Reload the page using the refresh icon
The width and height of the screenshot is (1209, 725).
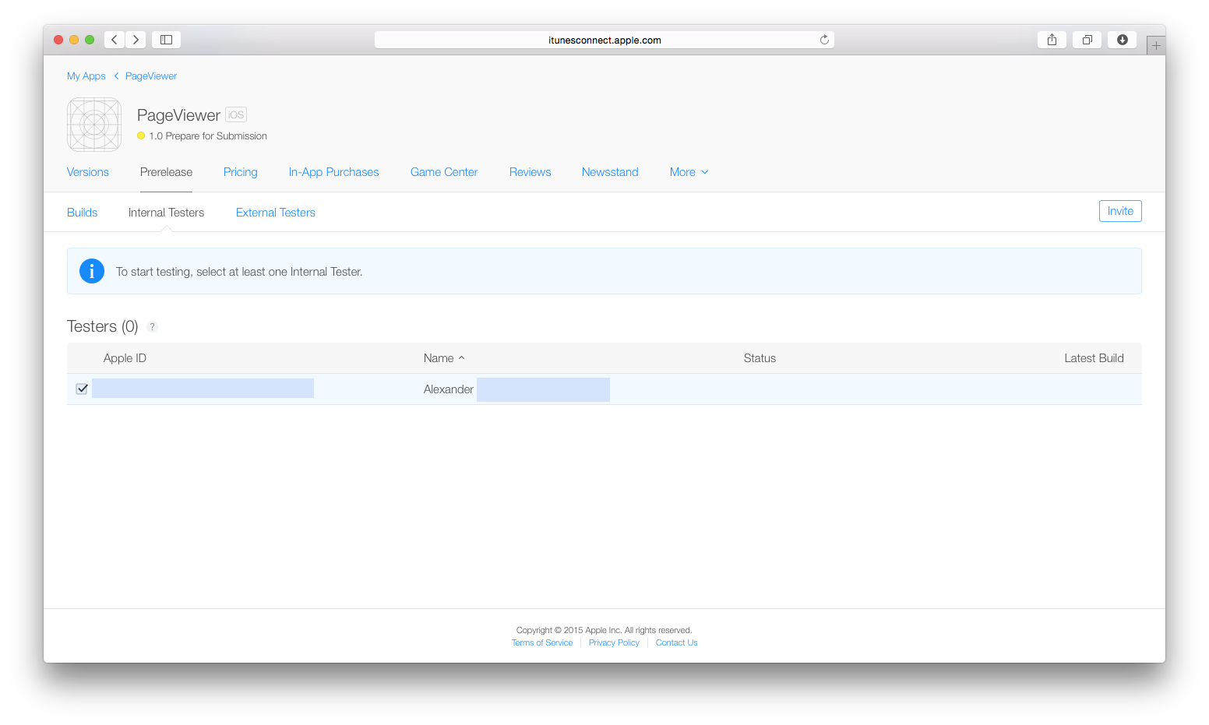[x=823, y=39]
